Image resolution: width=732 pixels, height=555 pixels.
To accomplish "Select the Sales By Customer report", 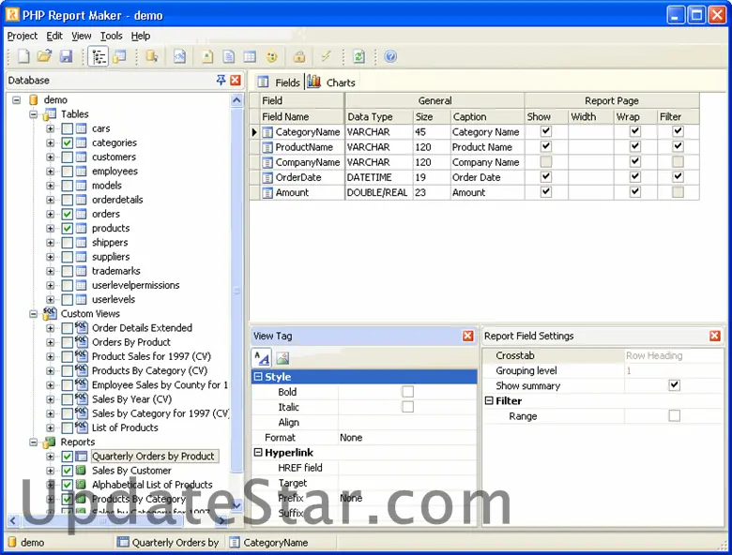I will pos(131,471).
